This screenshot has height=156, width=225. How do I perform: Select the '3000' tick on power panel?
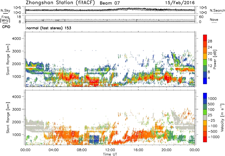[16, 51]
